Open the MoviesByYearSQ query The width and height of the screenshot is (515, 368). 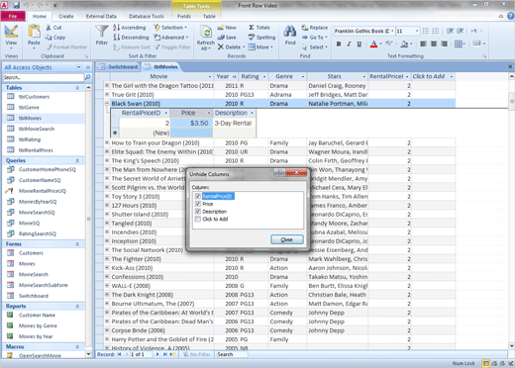(x=38, y=202)
